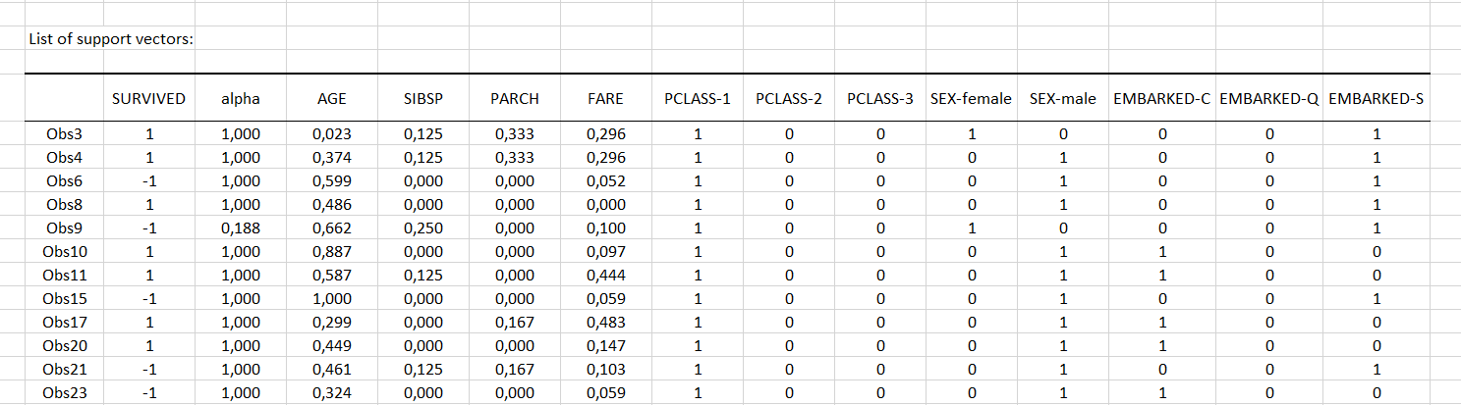Viewport: 1461px width, 405px height.
Task: Select the SEX-female column header
Action: pos(972,99)
